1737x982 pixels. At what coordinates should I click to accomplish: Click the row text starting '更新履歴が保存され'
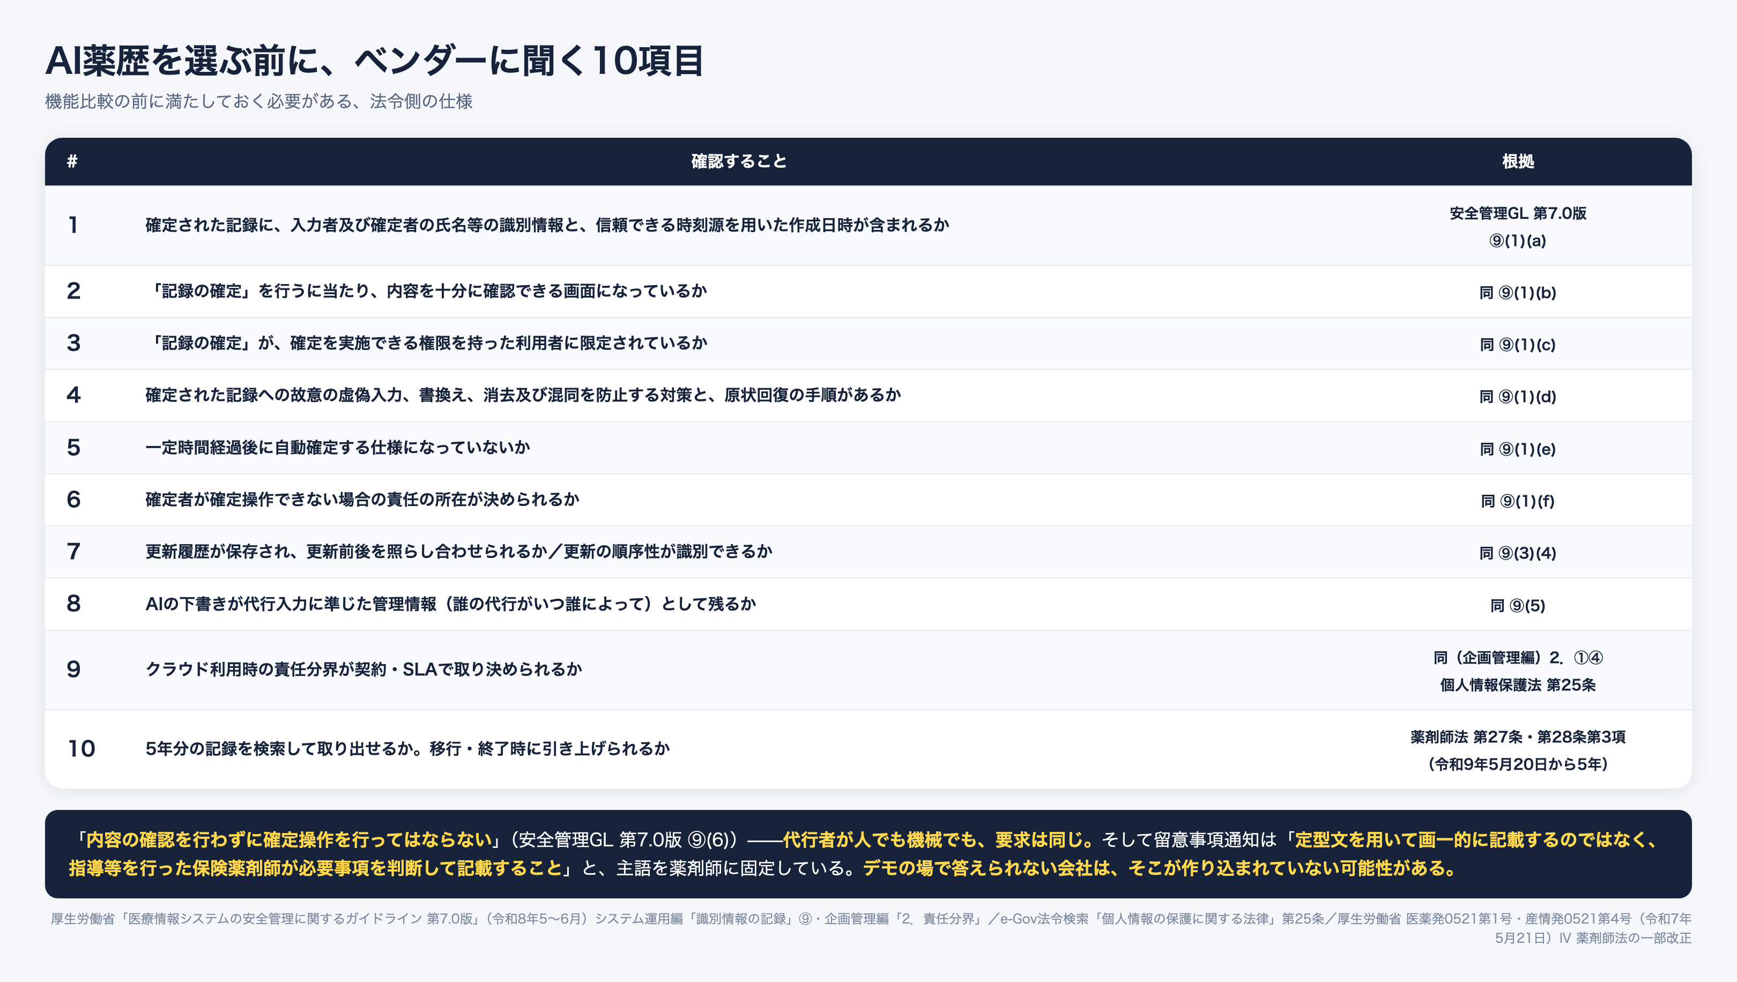click(459, 551)
